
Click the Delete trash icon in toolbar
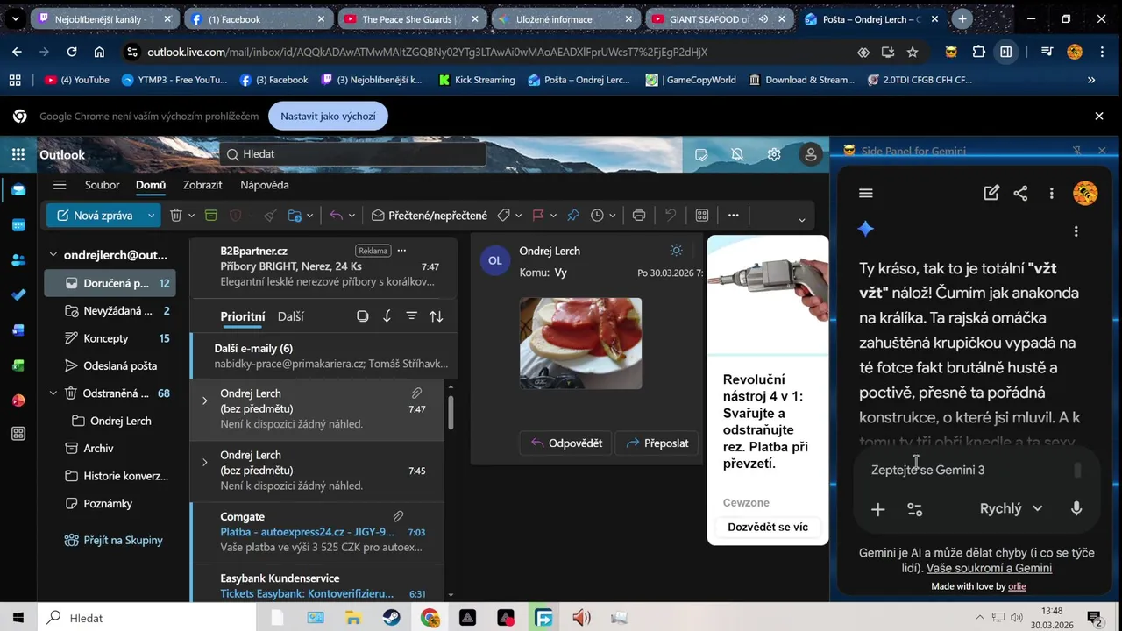[175, 216]
